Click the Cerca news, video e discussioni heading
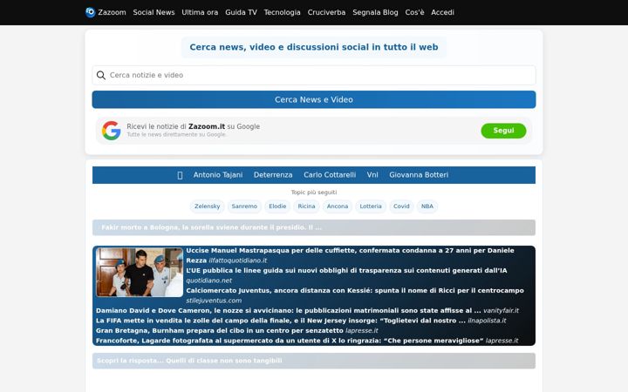Screen dimensions: 628x392 (x=314, y=47)
